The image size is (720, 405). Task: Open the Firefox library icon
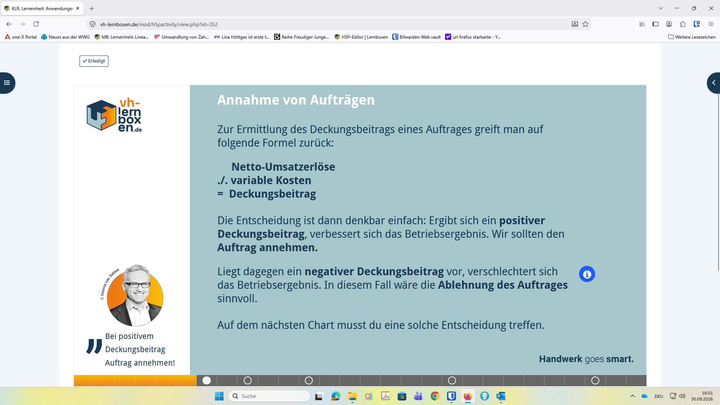(x=642, y=24)
